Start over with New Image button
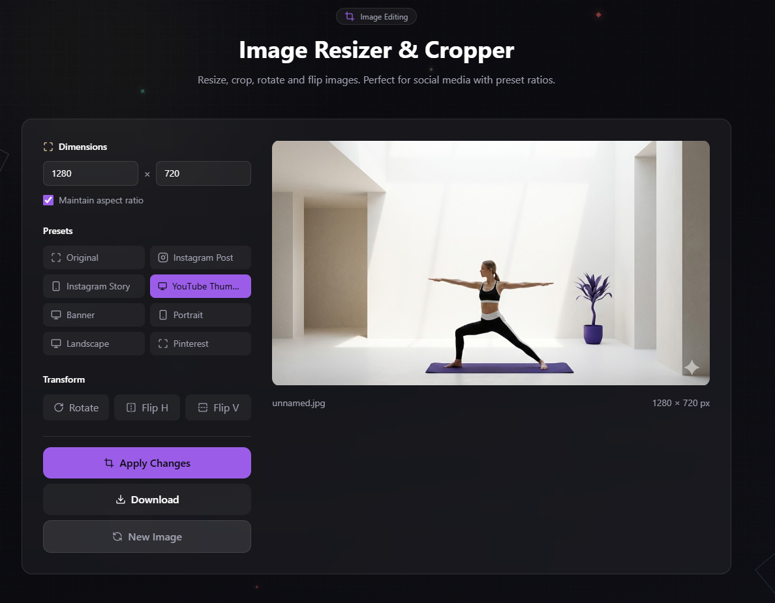This screenshot has height=603, width=775. click(147, 537)
